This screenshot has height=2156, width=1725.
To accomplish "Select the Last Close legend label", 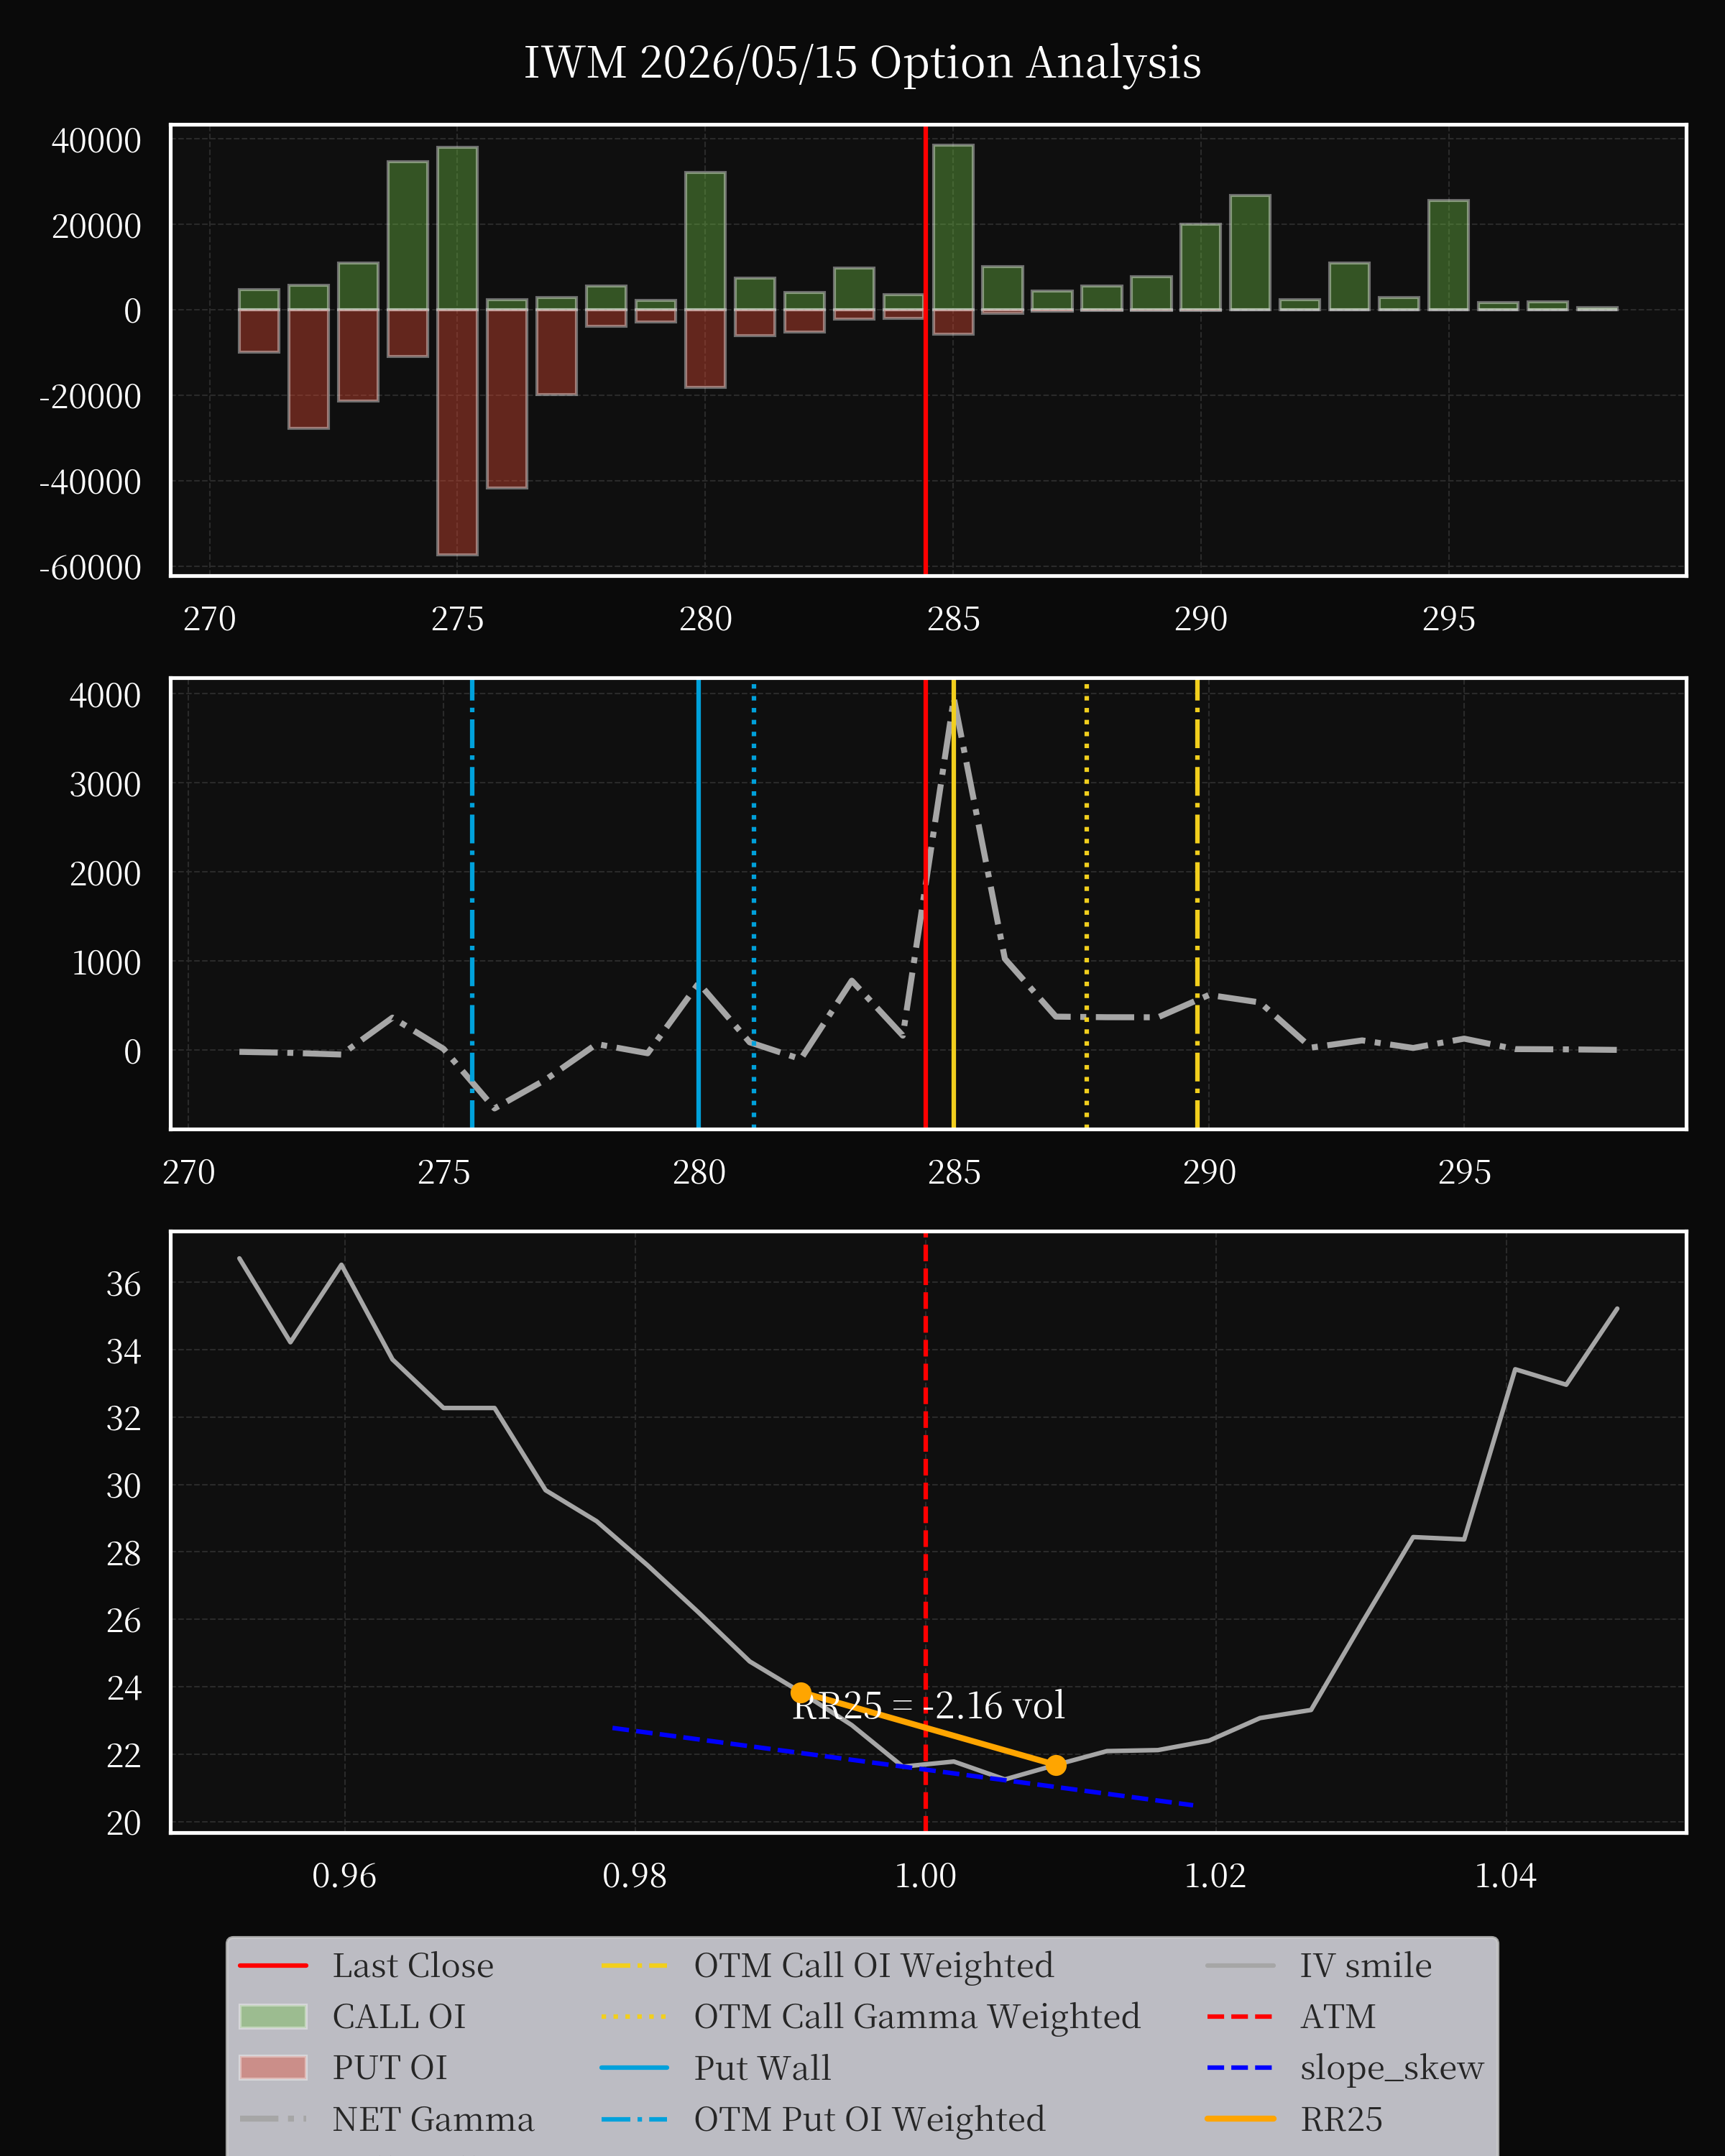I will (413, 1966).
